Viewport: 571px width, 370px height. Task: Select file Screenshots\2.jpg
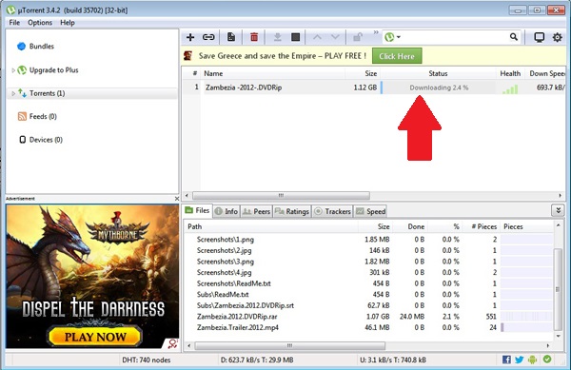(x=224, y=250)
